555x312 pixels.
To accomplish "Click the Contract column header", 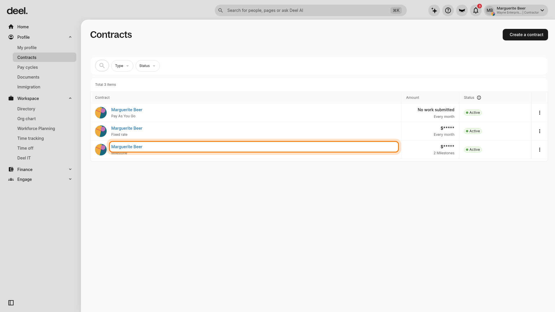I will 102,98.
